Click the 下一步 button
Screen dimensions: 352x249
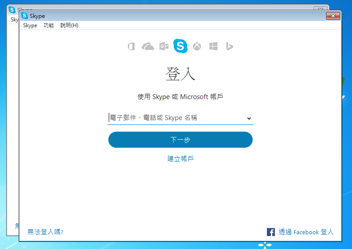[180, 140]
